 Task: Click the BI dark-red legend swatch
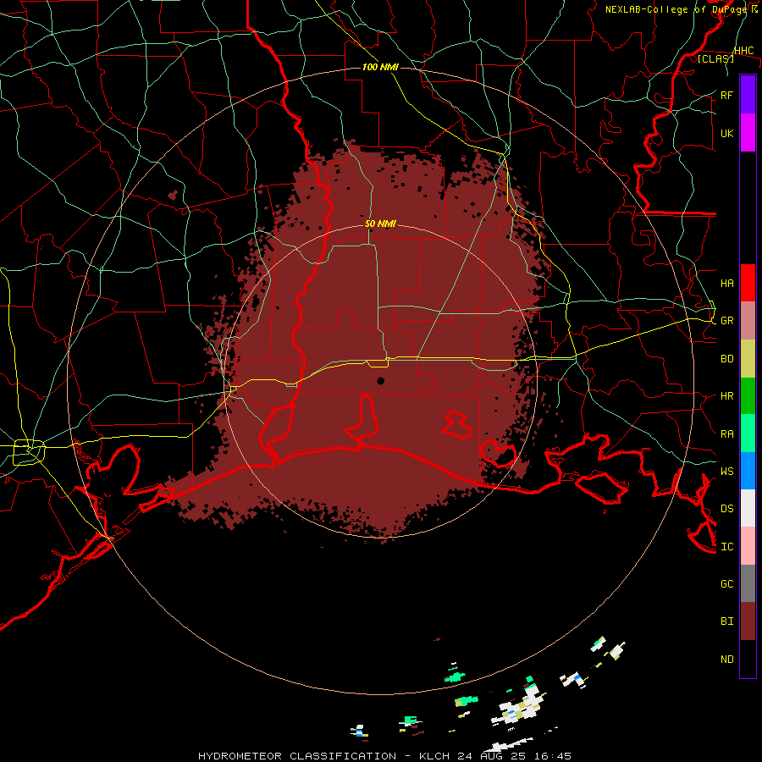tap(748, 621)
